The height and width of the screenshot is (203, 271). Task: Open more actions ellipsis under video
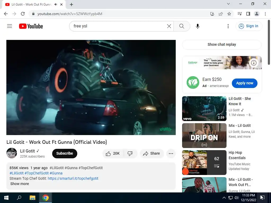point(171,154)
